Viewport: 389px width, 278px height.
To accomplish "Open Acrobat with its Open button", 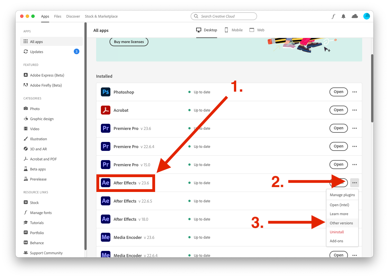I will click(339, 110).
